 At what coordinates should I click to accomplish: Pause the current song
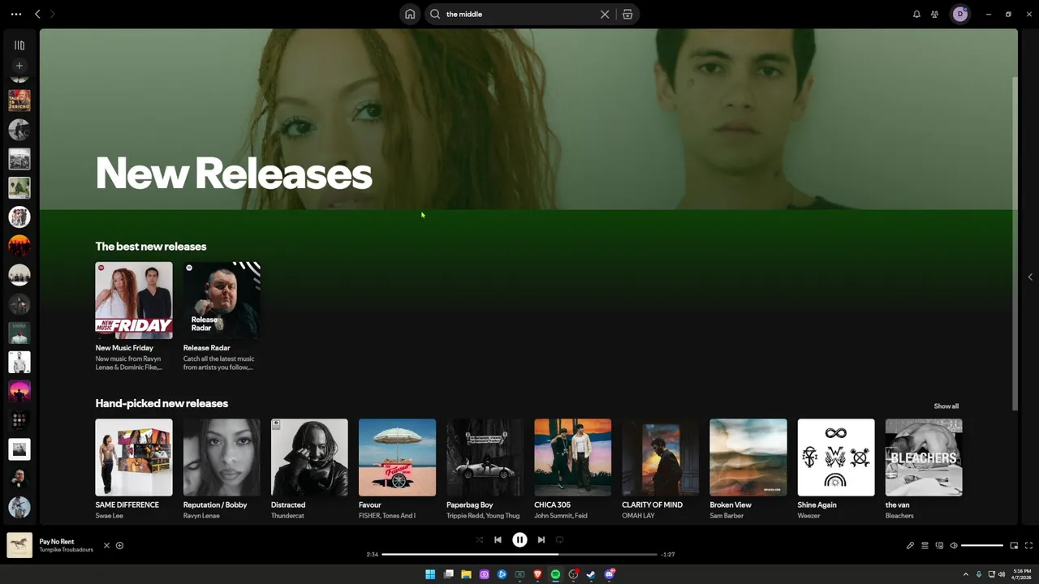click(519, 539)
